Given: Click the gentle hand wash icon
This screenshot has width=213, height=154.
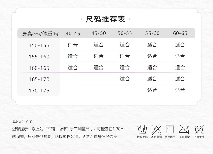Looking at the screenshot, I should [142, 129].
